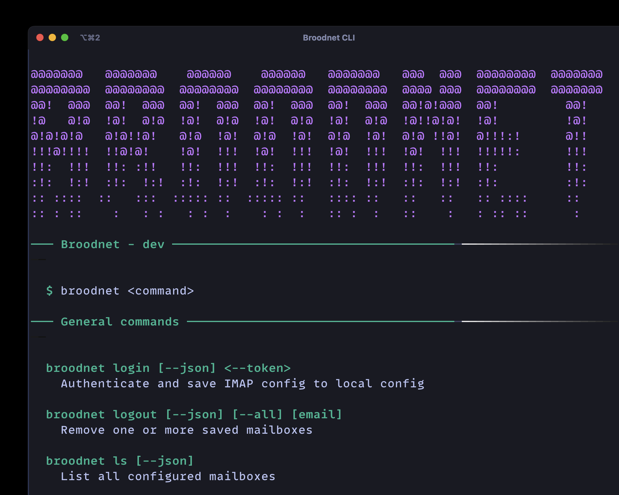Click the '$ broodnet <command>' usage line

point(120,291)
